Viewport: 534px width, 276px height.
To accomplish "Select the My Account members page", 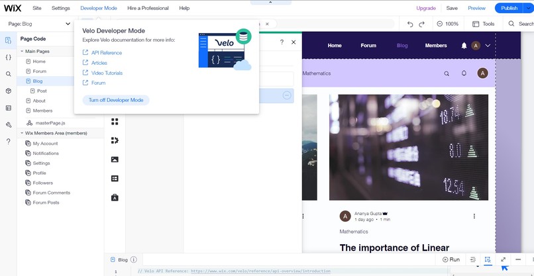I will pos(45,144).
